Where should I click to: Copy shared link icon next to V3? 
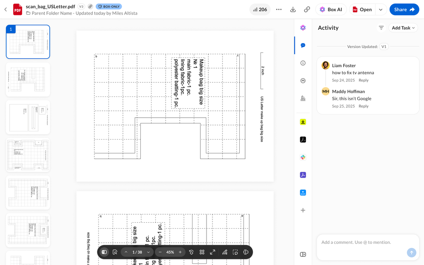point(91,7)
